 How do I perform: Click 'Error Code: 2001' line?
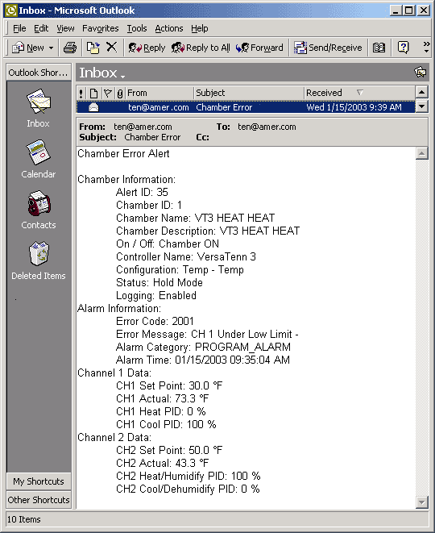pyautogui.click(x=155, y=321)
